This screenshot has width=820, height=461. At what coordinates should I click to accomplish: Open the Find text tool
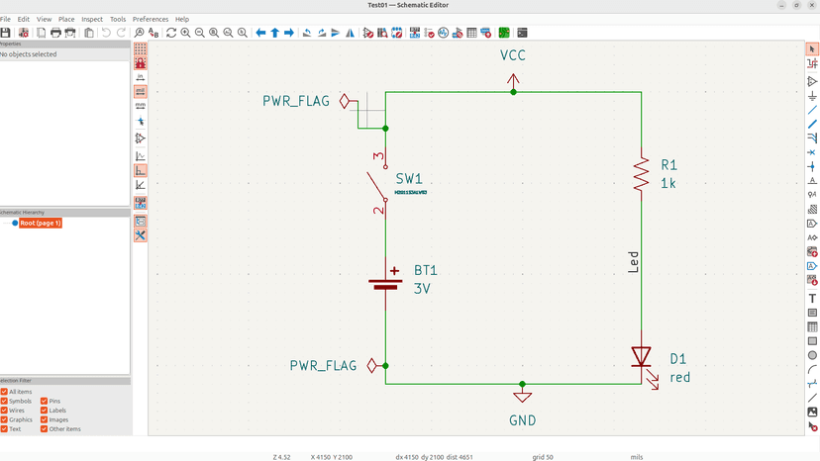(140, 33)
